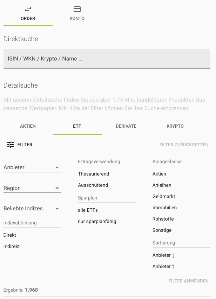216x299 pixels.
Task: Enable nur sparplanfähig option
Action: click(97, 222)
